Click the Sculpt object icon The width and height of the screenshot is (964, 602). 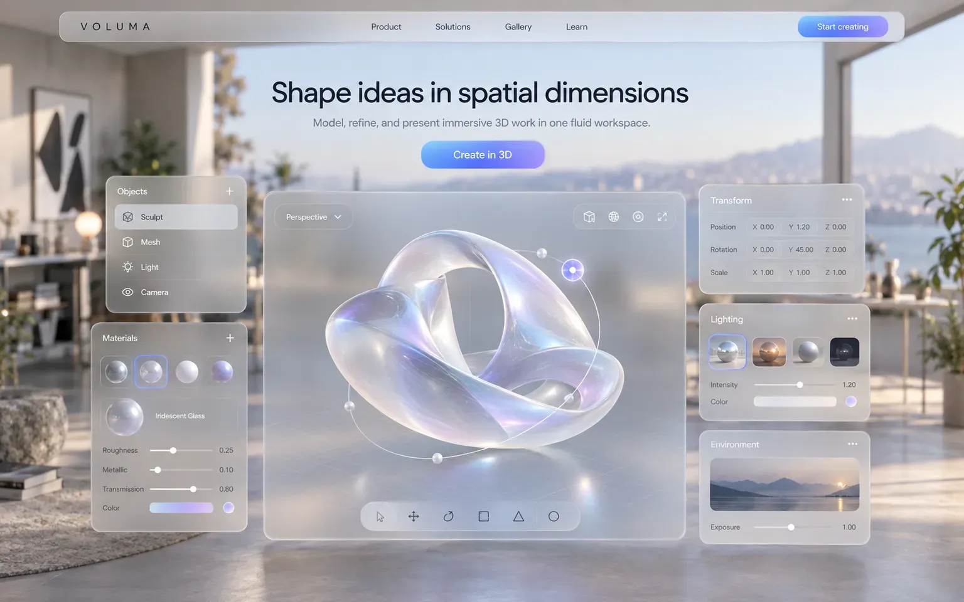[x=128, y=217]
